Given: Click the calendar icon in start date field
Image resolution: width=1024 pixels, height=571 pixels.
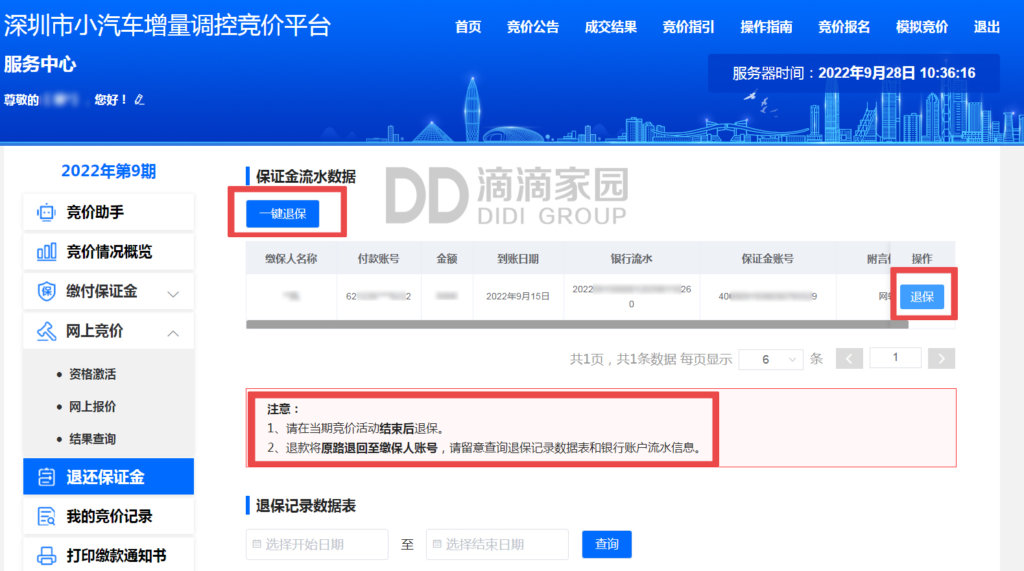Looking at the screenshot, I should tap(257, 544).
